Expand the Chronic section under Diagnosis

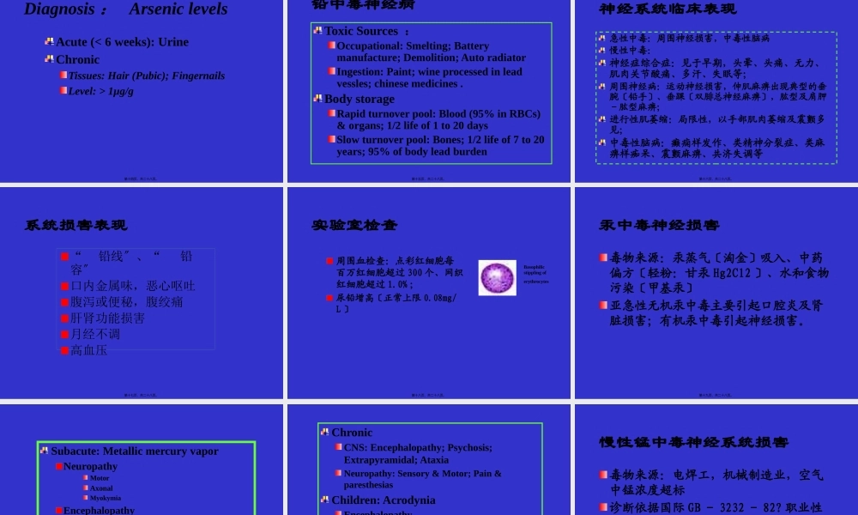point(78,59)
